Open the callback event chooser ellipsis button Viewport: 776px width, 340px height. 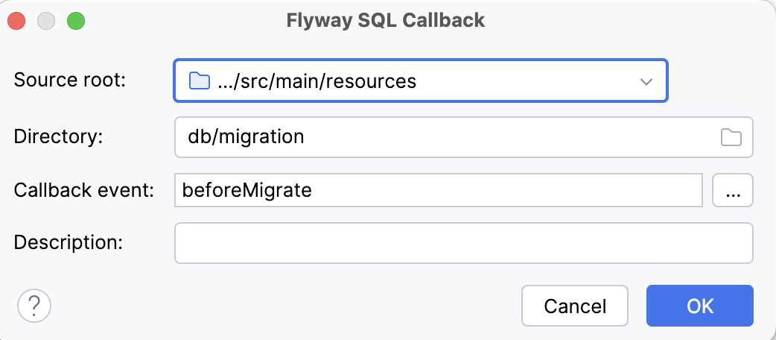pyautogui.click(x=733, y=191)
